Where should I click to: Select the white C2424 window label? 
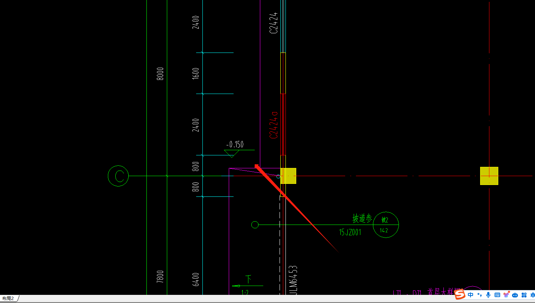click(x=274, y=23)
